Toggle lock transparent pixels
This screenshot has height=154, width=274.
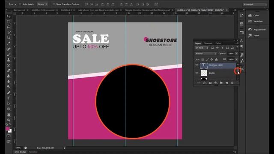coord(203,59)
